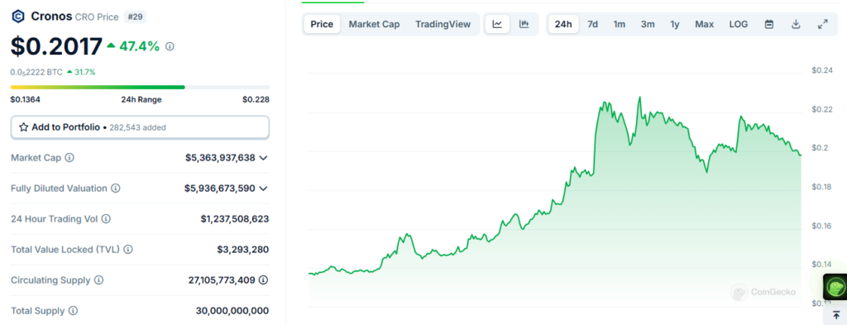Open the calendar date range picker

769,24
